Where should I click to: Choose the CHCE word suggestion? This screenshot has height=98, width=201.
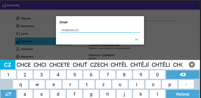pyautogui.click(x=24, y=65)
